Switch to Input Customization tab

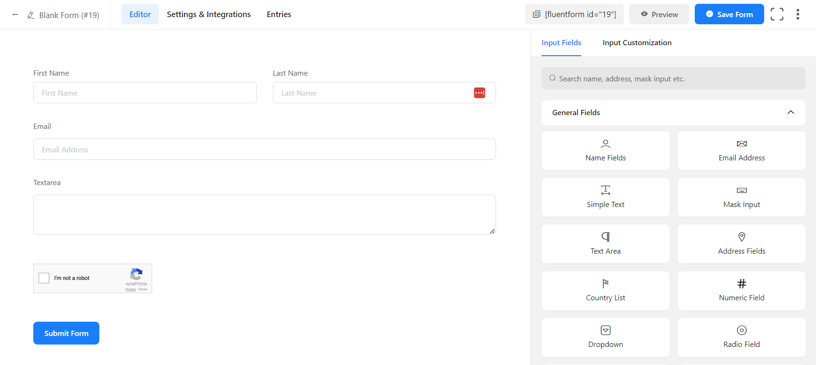tap(637, 43)
